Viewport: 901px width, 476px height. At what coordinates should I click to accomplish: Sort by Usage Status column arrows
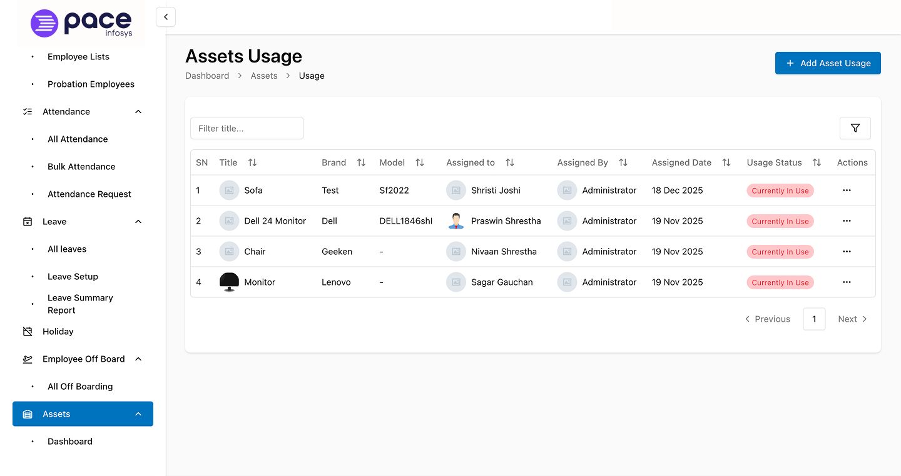tap(817, 162)
